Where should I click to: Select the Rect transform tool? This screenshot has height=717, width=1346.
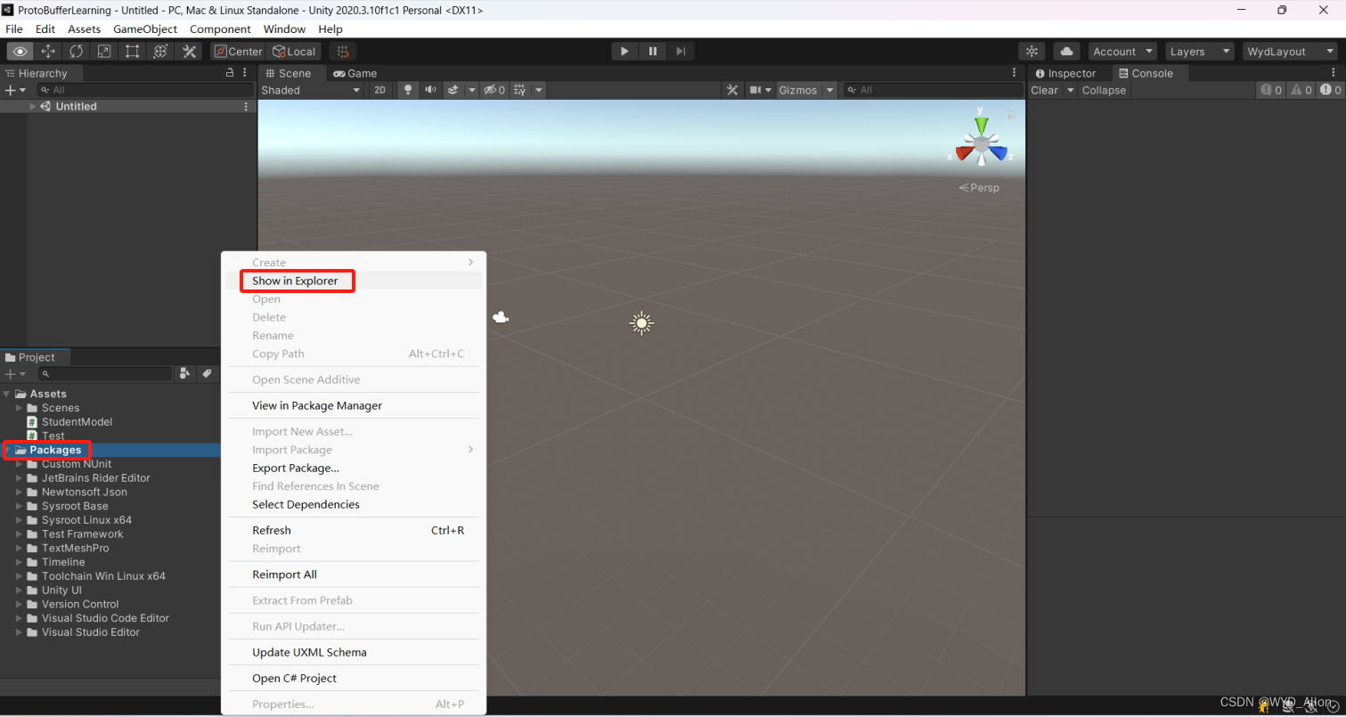coord(132,52)
